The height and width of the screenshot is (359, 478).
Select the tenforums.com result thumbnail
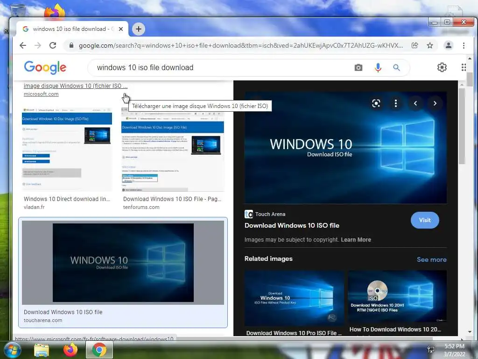(x=173, y=149)
